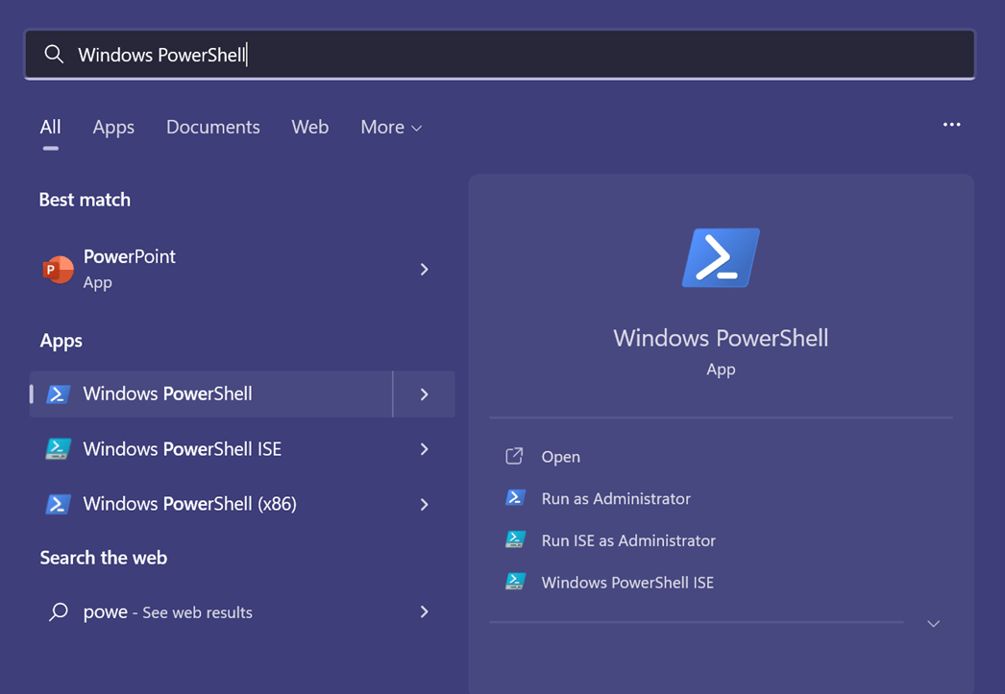Click the Run ISE as Administrator icon
Image resolution: width=1005 pixels, height=694 pixels.
[514, 540]
